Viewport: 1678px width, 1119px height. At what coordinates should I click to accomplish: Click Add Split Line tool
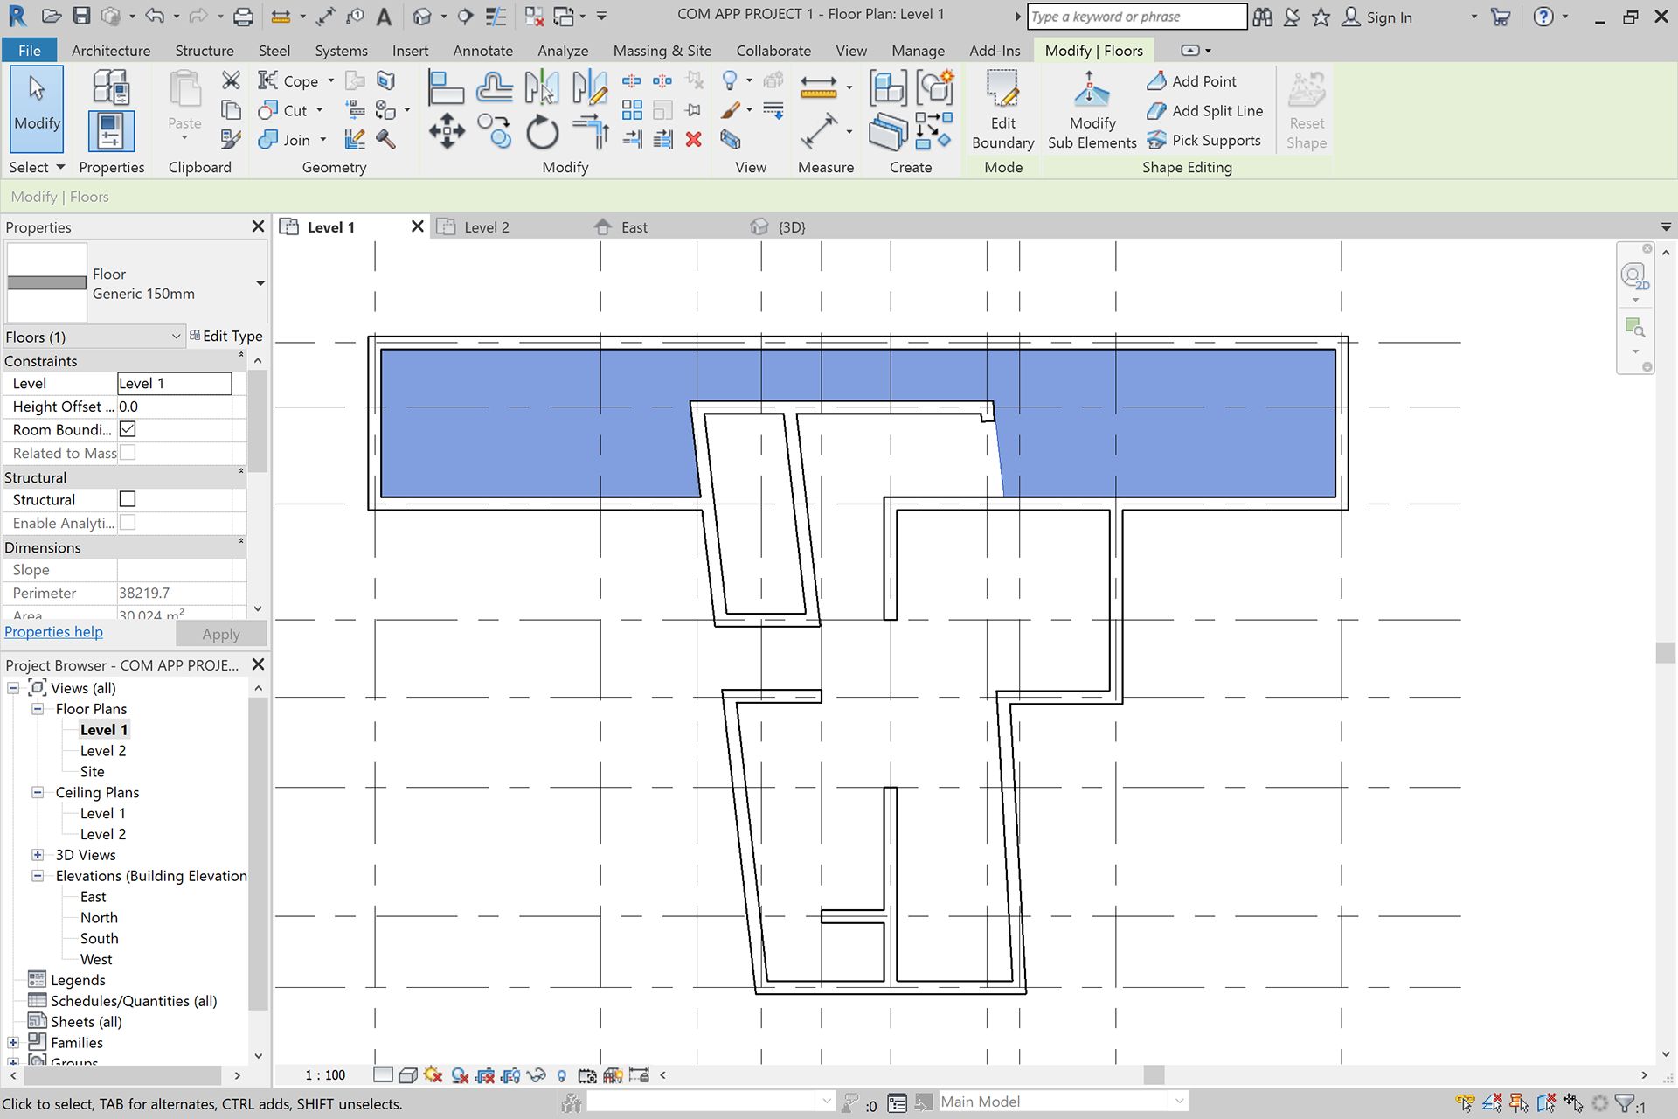coord(1205,111)
